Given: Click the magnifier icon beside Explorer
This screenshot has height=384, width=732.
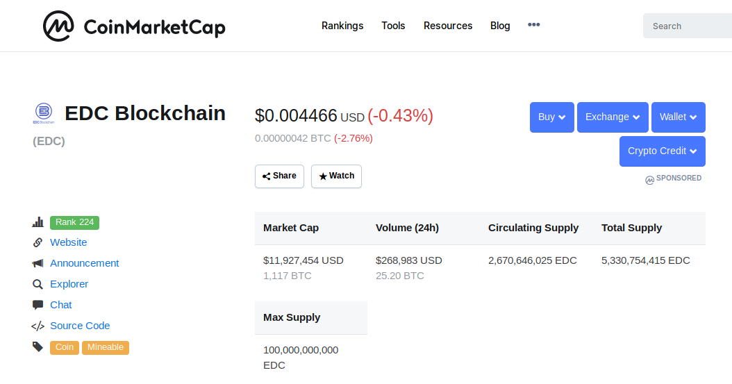Looking at the screenshot, I should point(38,284).
